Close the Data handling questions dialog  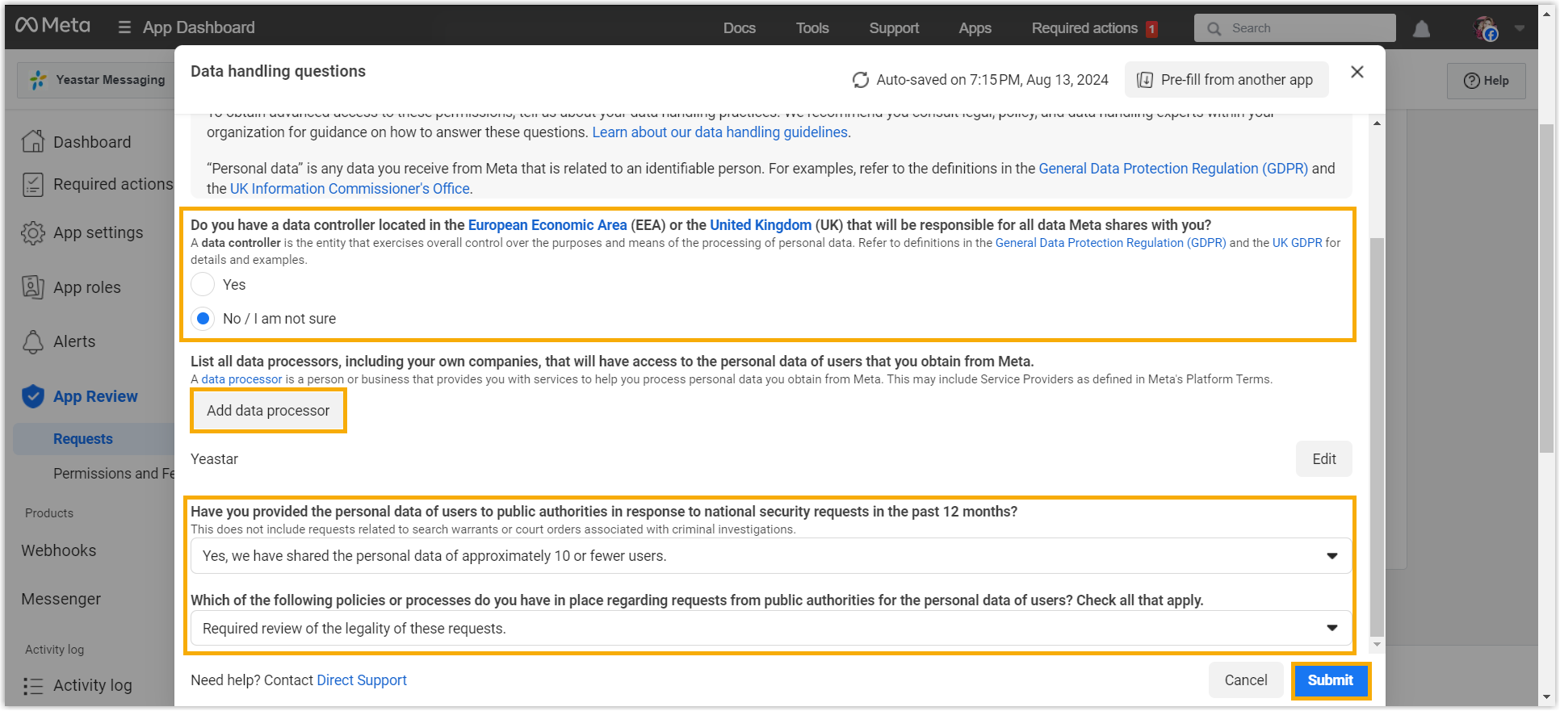(1357, 73)
